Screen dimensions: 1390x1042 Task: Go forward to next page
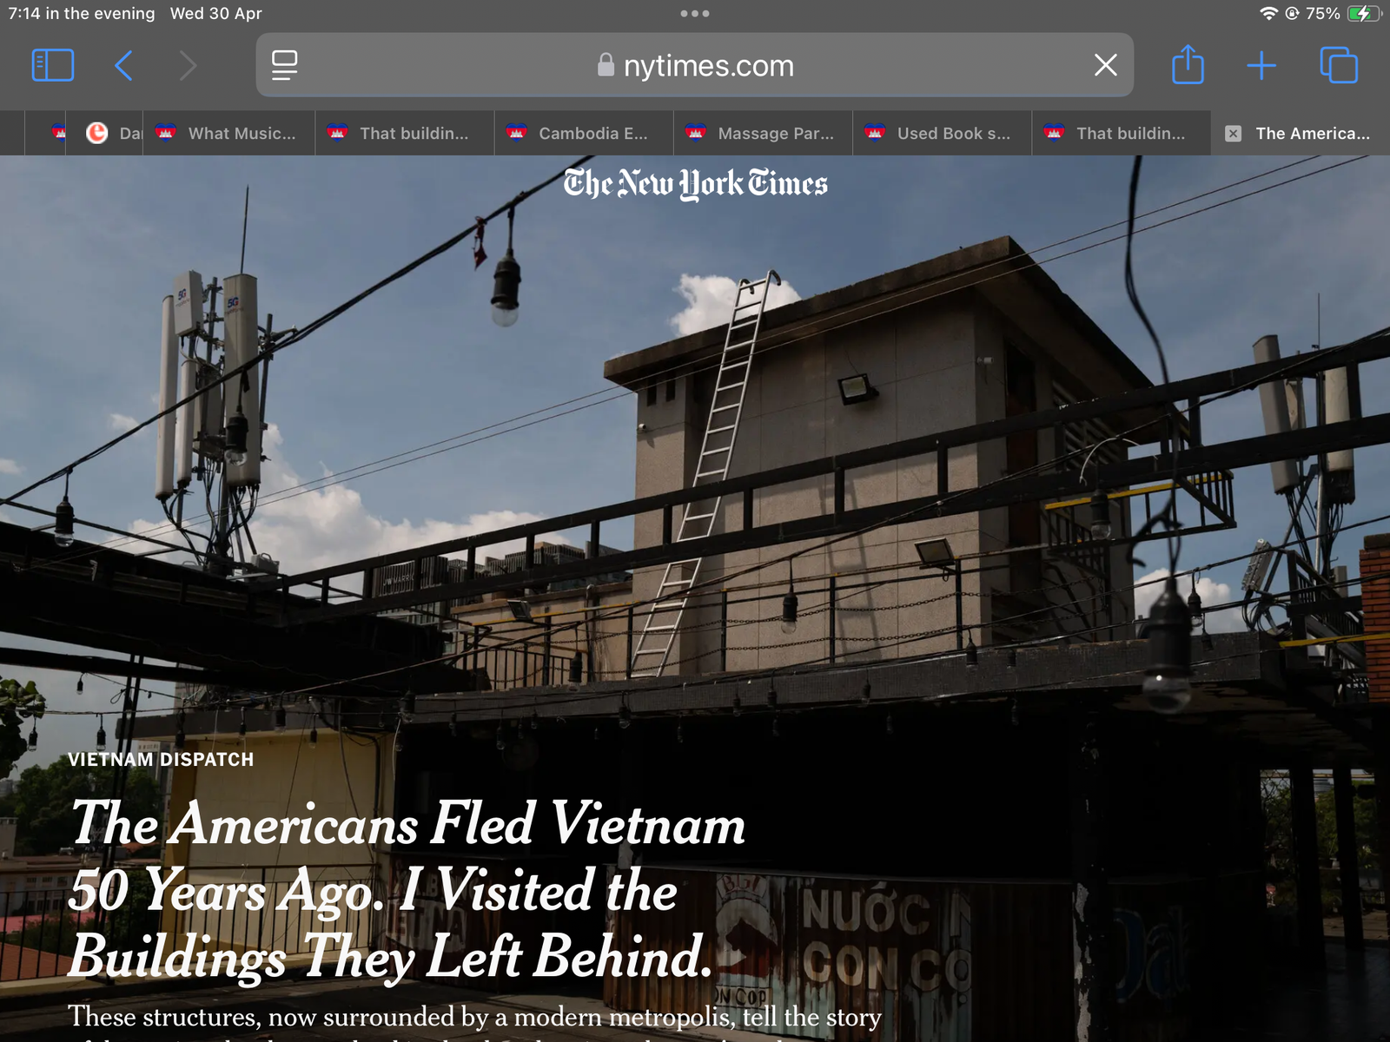(x=188, y=65)
